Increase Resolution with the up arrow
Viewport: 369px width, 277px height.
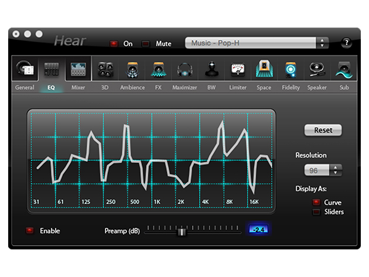click(336, 167)
